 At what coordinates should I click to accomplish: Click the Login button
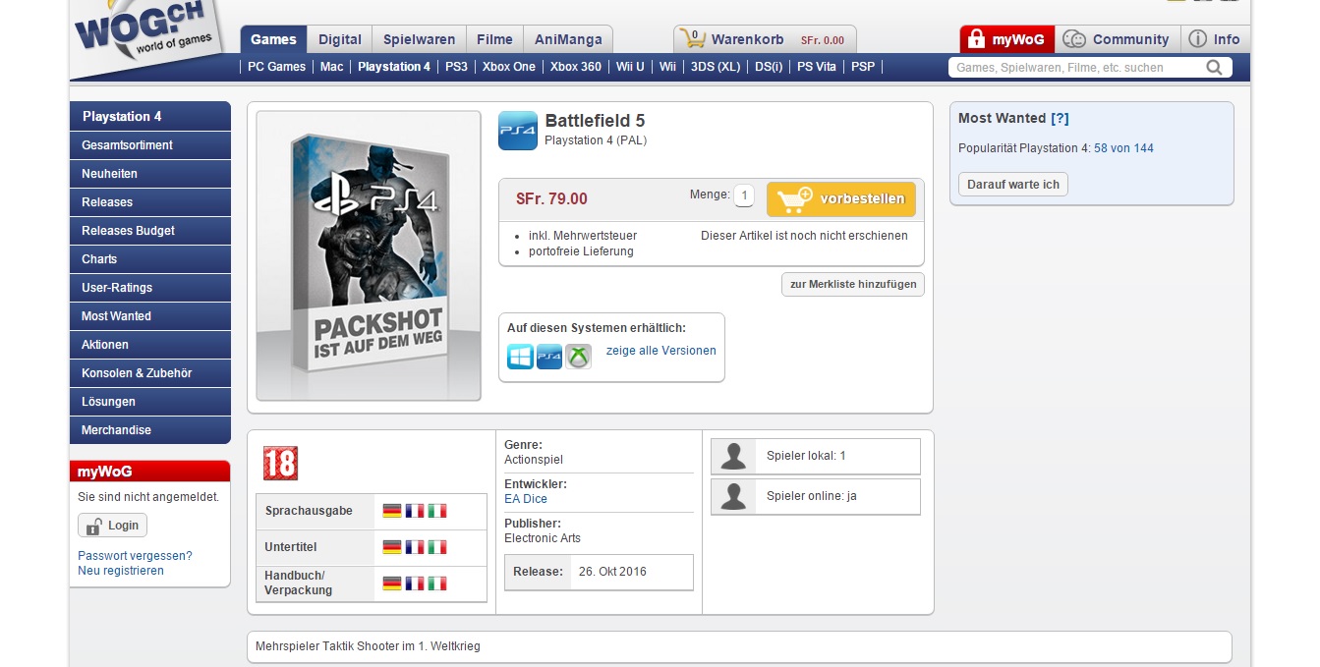112,526
